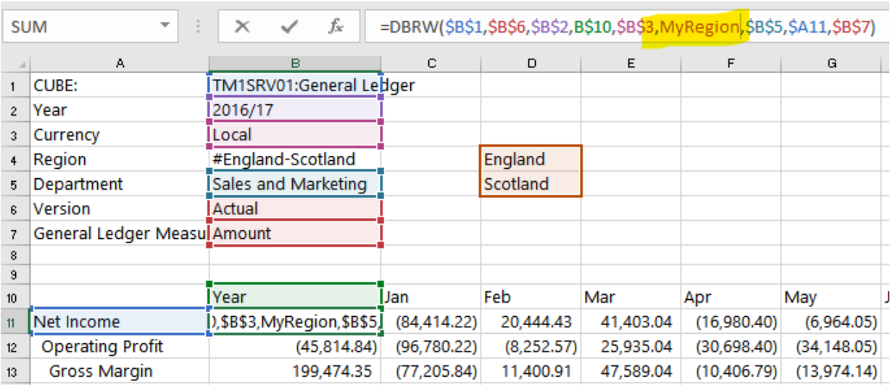The height and width of the screenshot is (389, 893).
Task: Click the Gross Margin row label
Action: (x=119, y=372)
